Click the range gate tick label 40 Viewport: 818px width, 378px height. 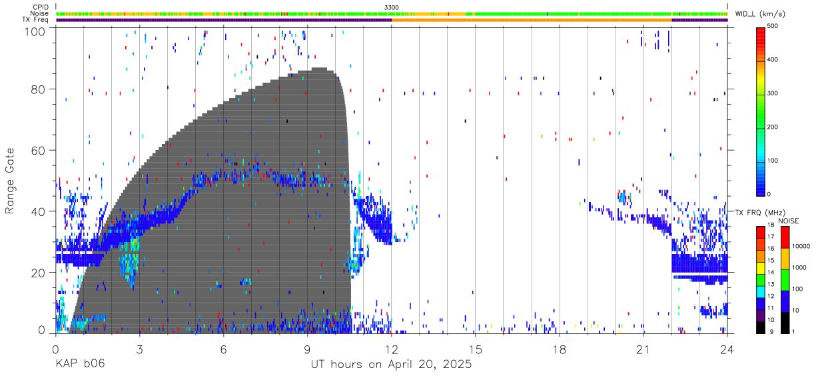(39, 211)
